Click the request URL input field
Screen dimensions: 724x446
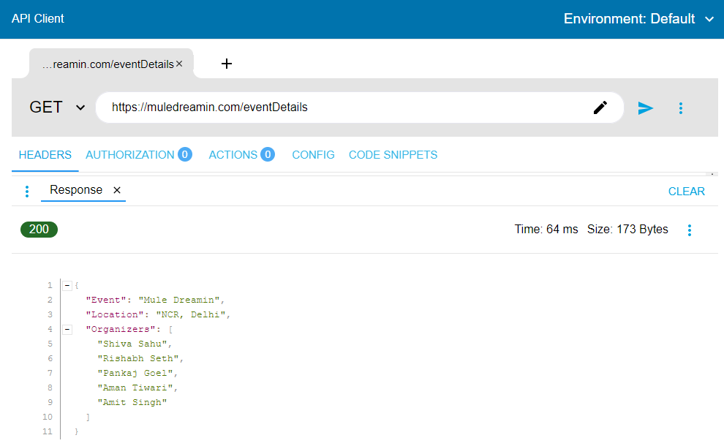coord(344,107)
